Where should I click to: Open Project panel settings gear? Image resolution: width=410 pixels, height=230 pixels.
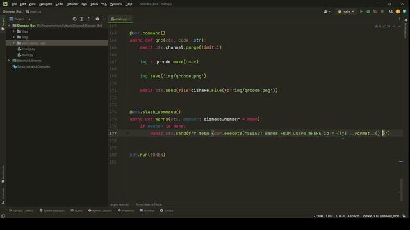click(97, 19)
